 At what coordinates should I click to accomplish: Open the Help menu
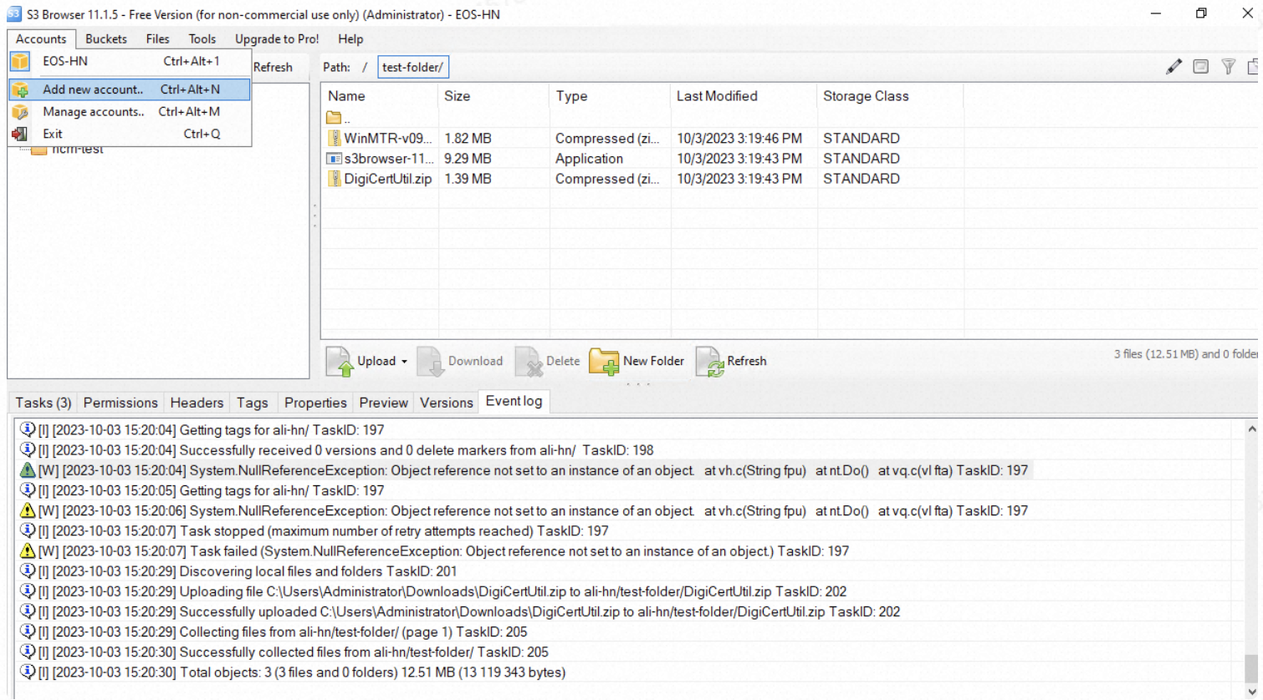[350, 39]
